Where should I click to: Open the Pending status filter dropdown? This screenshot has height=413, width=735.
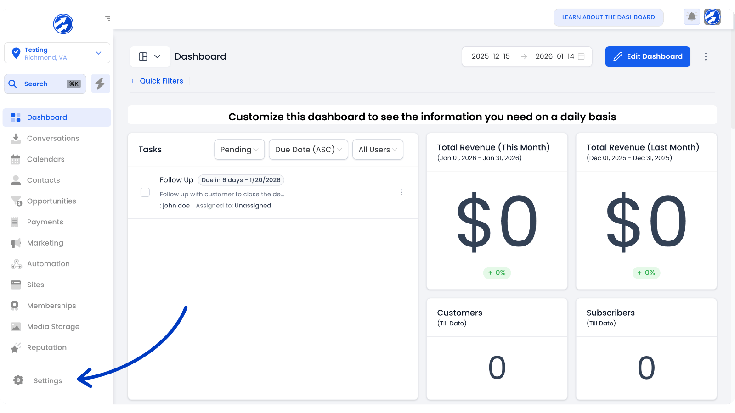[239, 150]
